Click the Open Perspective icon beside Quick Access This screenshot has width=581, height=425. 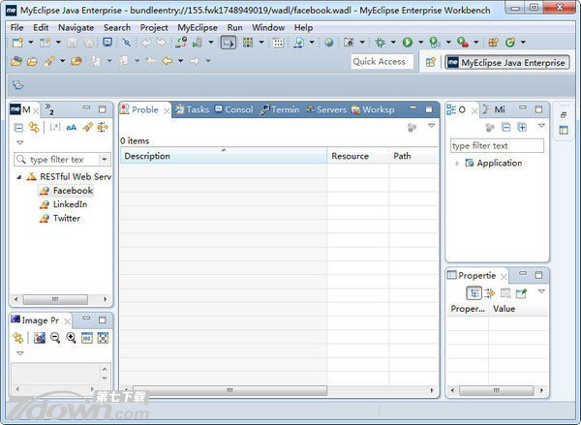pyautogui.click(x=430, y=62)
